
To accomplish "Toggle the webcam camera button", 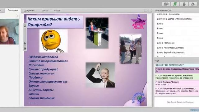I will click(x=166, y=4).
